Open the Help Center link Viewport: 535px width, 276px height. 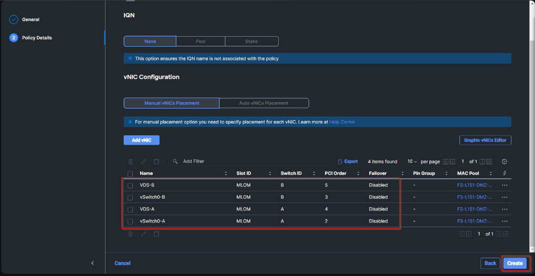pos(342,122)
